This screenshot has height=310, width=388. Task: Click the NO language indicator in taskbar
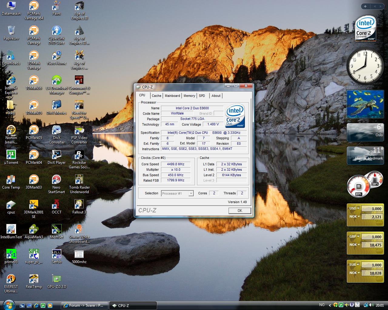click(322, 305)
